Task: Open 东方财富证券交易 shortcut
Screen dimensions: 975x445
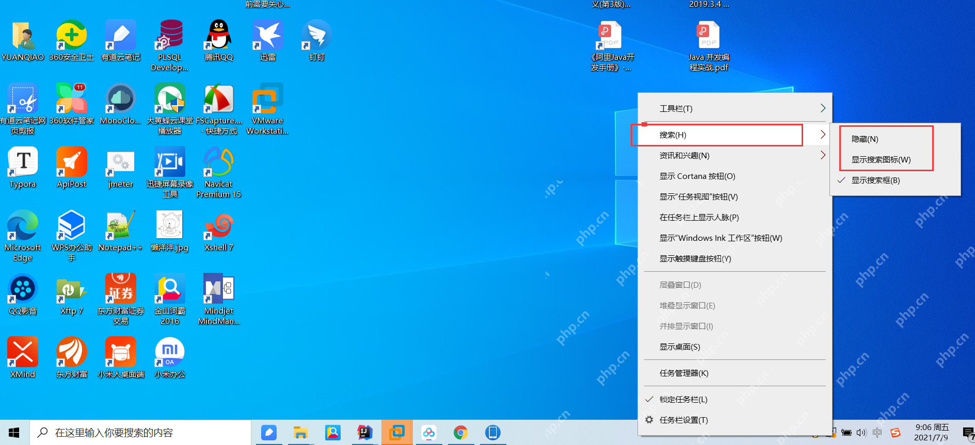Action: click(x=121, y=289)
